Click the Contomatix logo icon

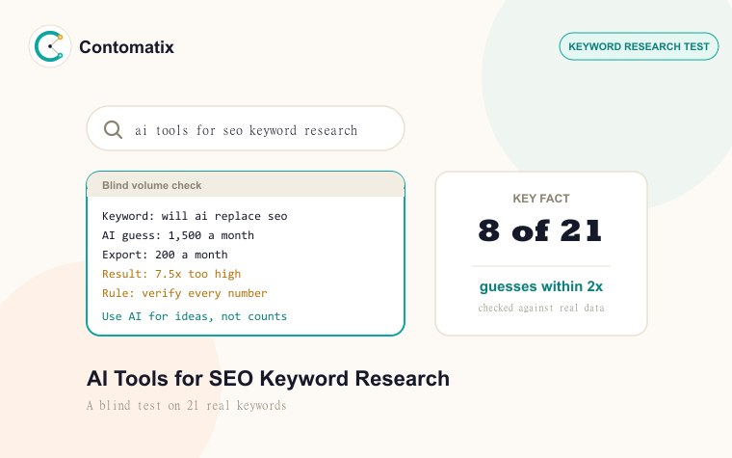(x=50, y=46)
